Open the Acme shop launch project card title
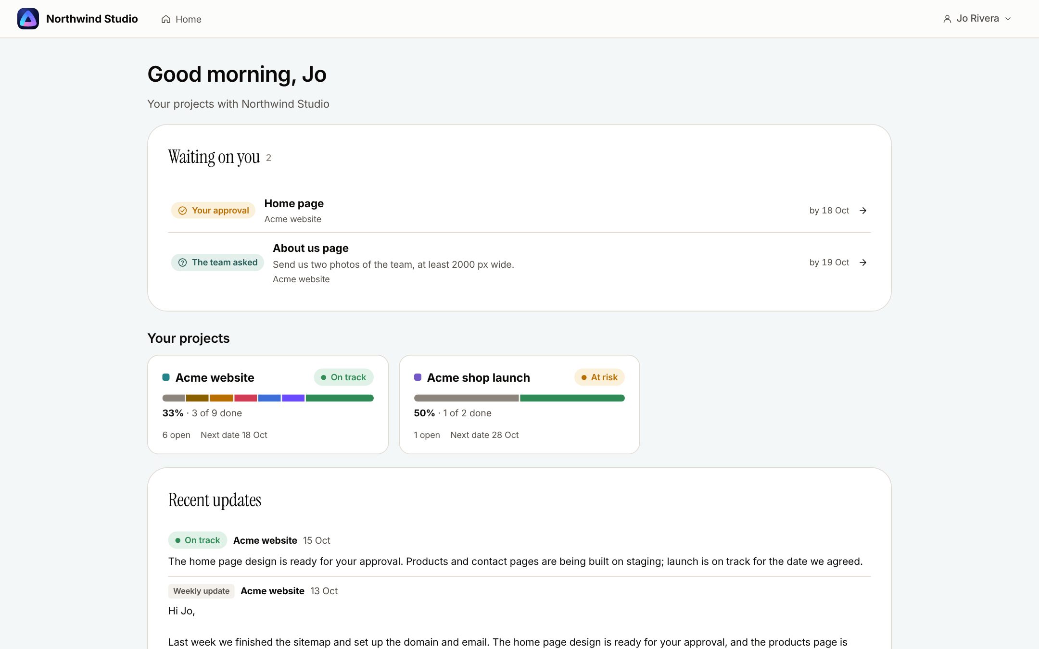The width and height of the screenshot is (1039, 649). point(479,378)
